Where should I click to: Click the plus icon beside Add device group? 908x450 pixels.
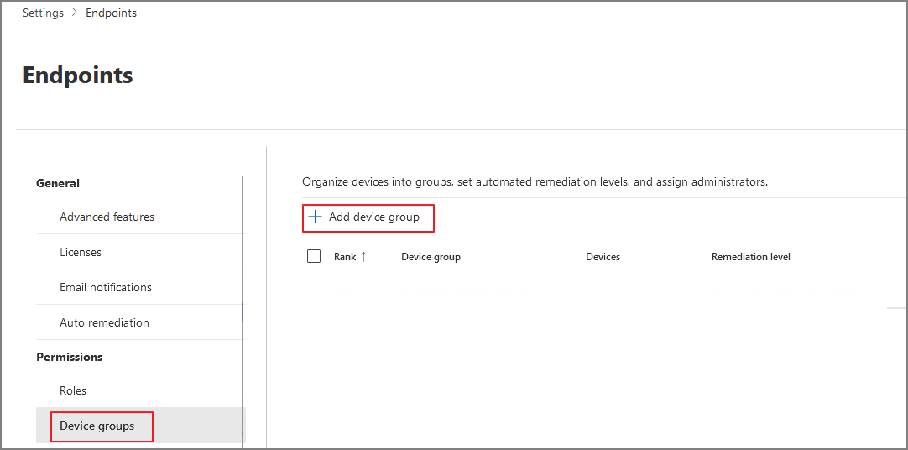click(315, 217)
